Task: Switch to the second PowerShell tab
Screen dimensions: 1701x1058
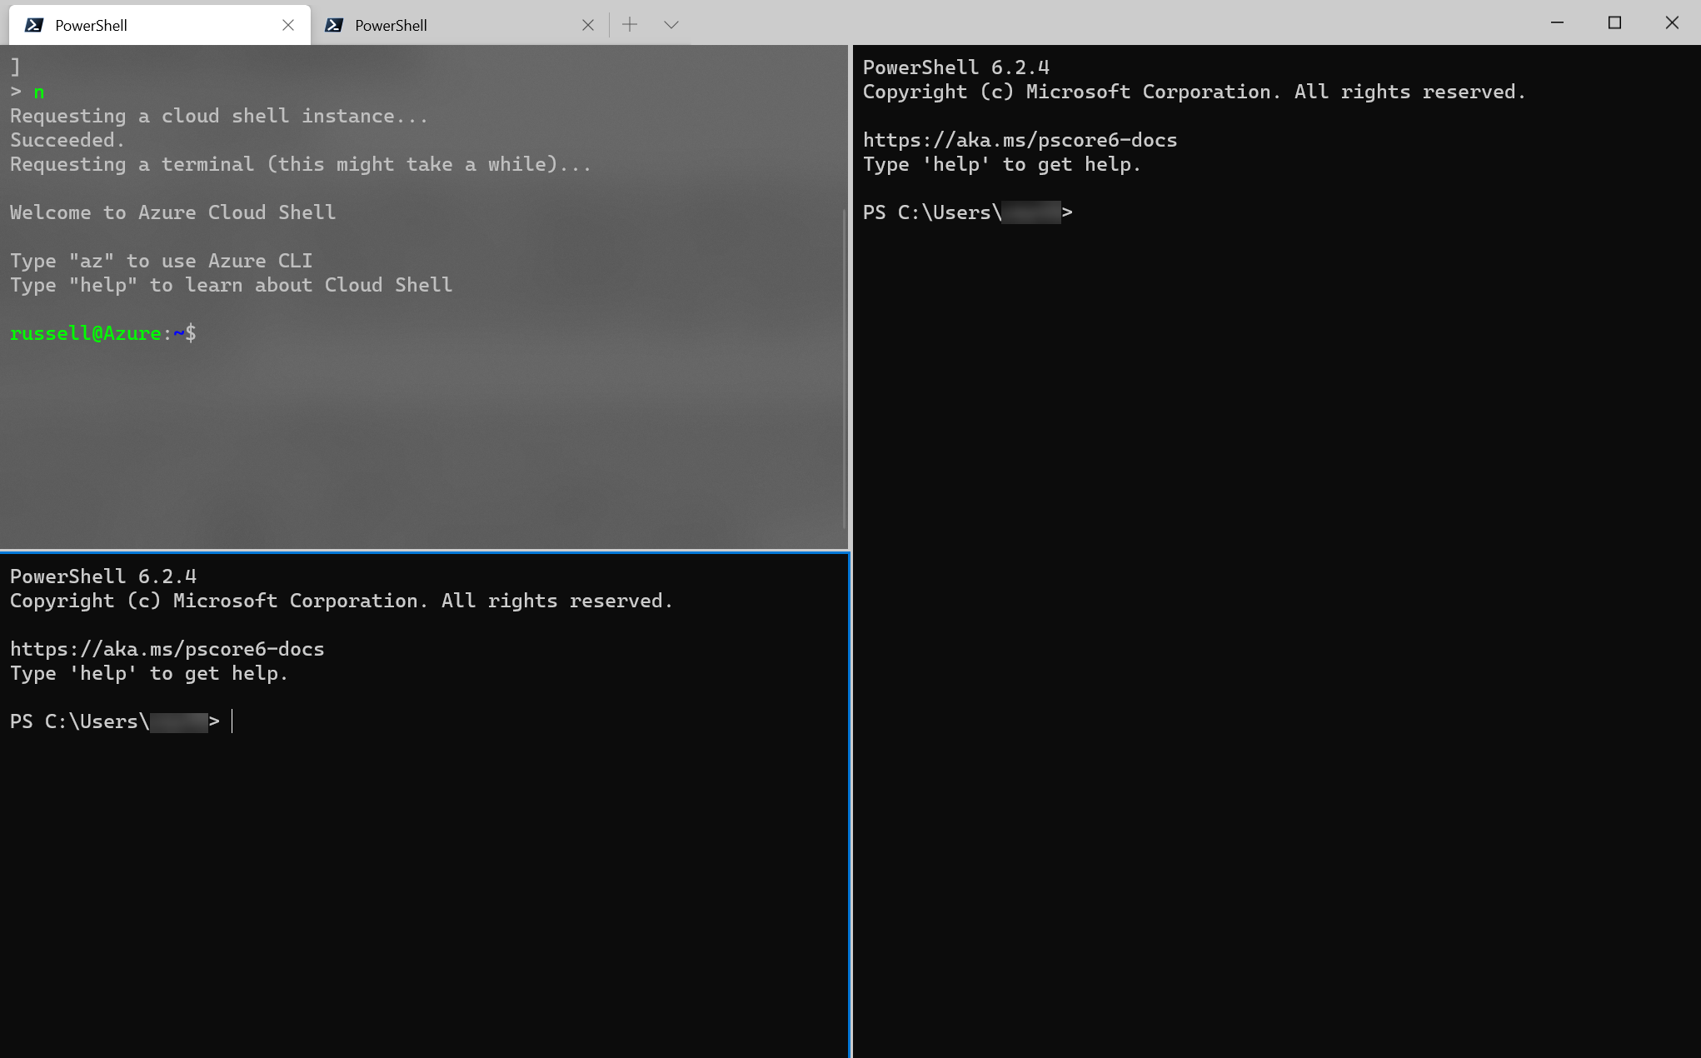Action: tap(460, 25)
